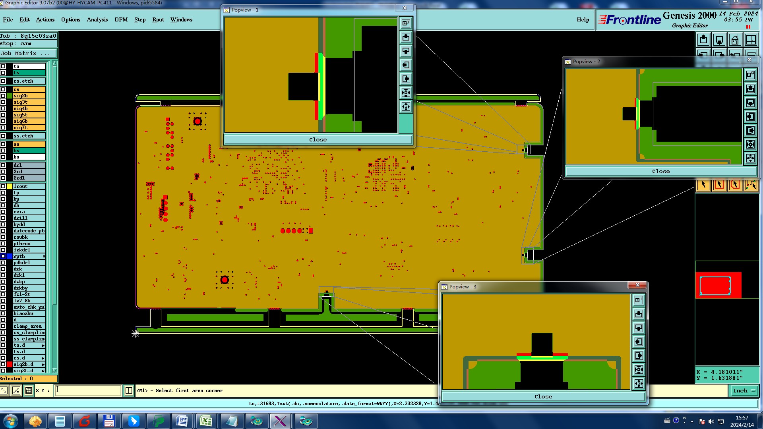Pan up using Popview 1 toolbar icon
This screenshot has width=763, height=429.
pyautogui.click(x=406, y=37)
